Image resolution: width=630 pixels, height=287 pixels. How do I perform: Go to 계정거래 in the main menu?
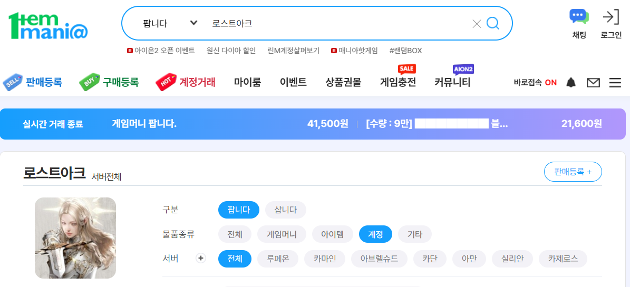186,82
